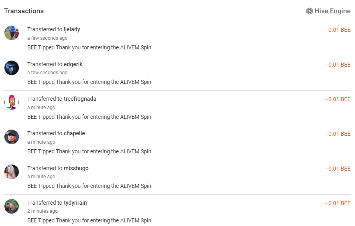The image size is (355, 226).
Task: Click the Hive Engine text label
Action: click(333, 11)
